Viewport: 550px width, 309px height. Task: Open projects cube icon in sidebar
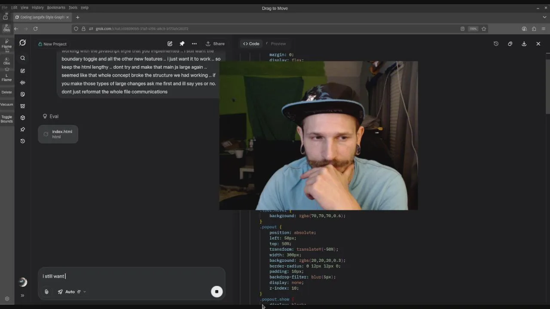23,118
